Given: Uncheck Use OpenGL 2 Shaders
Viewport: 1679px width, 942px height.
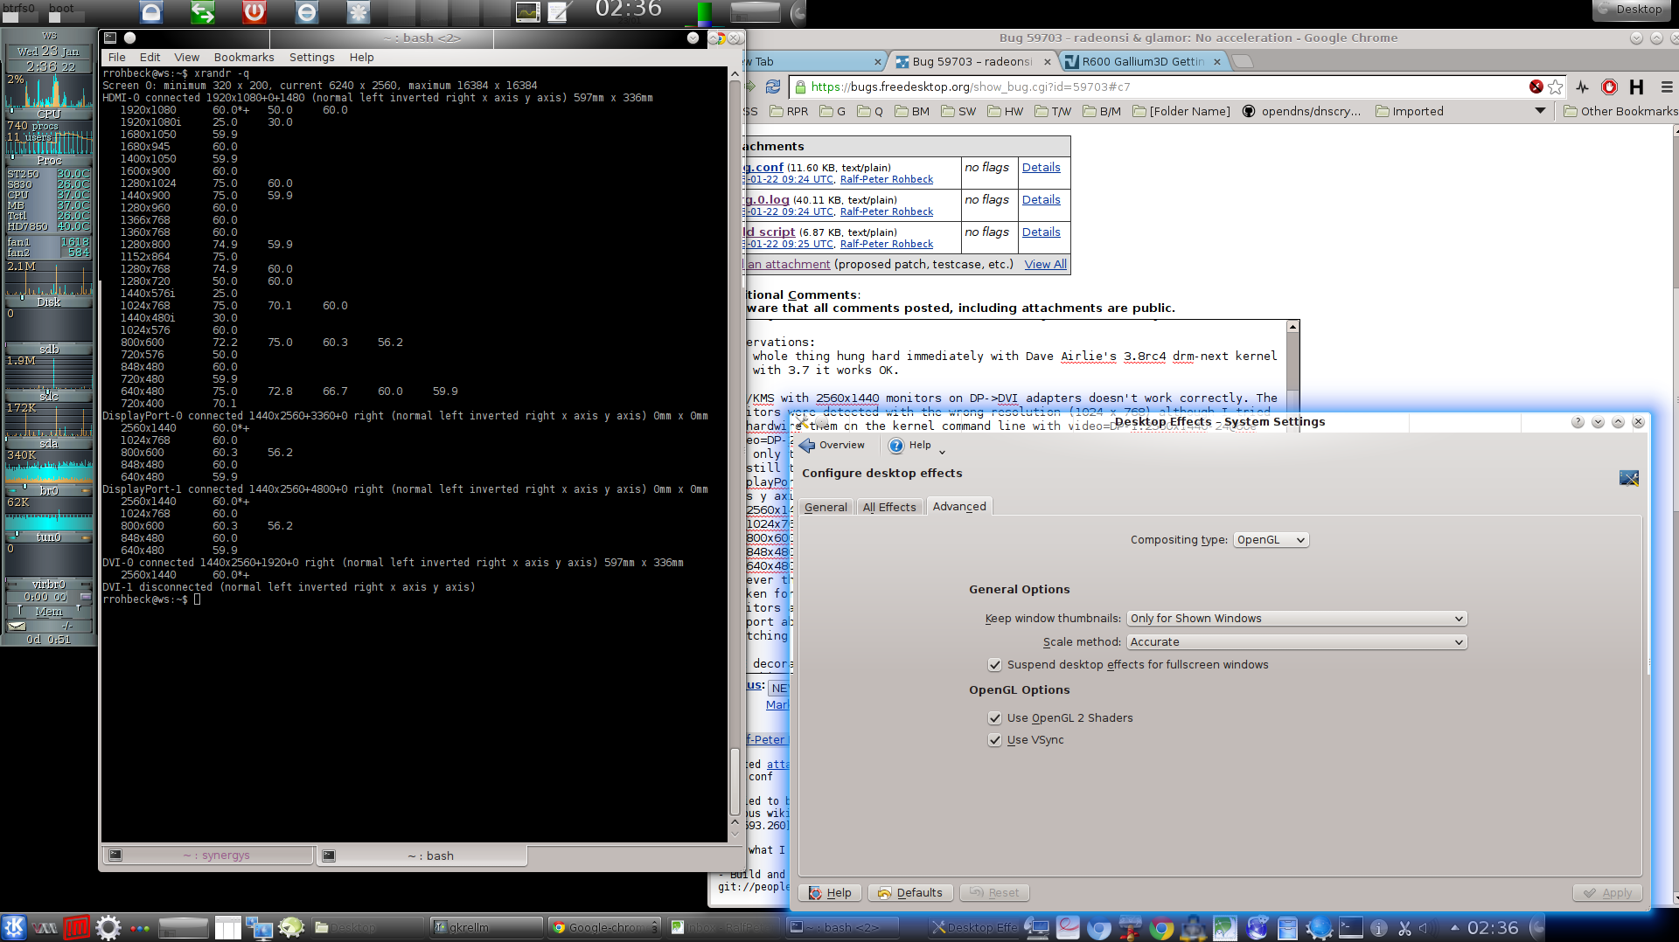Looking at the screenshot, I should (994, 718).
